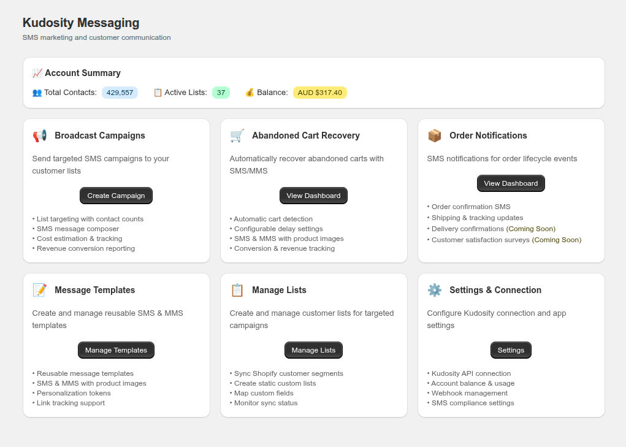This screenshot has width=626, height=447.
Task: Open View Dashboard under Abandoned Cart Recovery
Action: point(313,196)
